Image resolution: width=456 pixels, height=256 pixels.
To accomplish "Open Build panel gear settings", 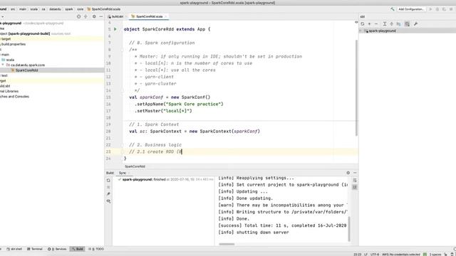I will point(348,173).
